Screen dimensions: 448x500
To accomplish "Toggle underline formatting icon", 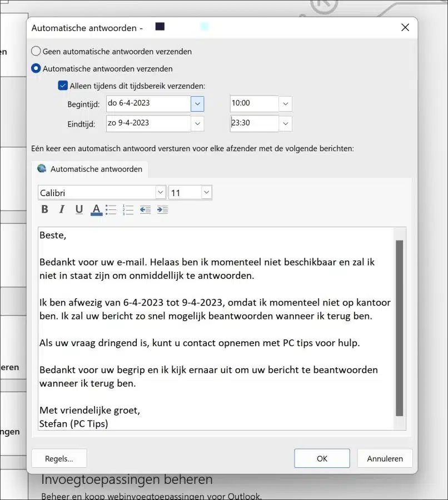I will (79, 209).
